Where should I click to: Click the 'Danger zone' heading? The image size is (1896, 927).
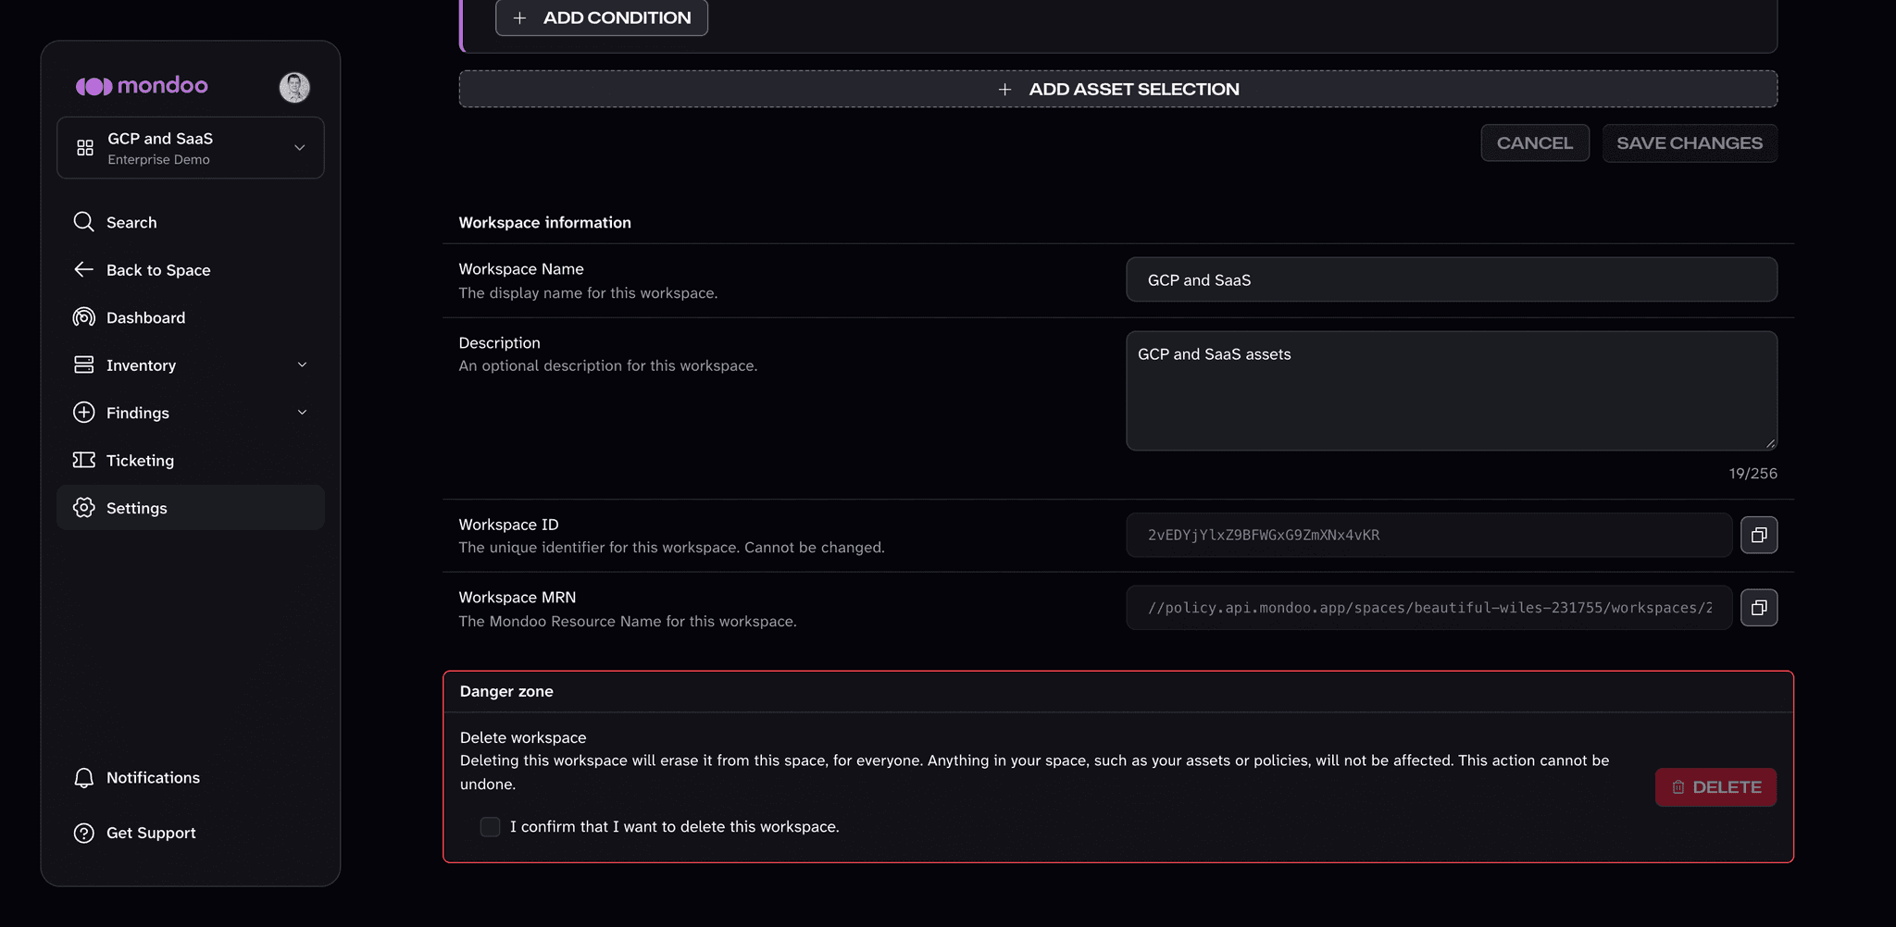pos(506,691)
